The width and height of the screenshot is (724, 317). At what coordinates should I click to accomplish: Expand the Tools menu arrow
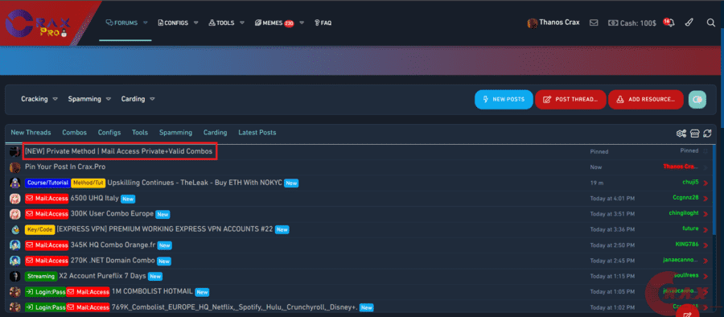[x=242, y=23]
